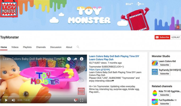Open video settings gear icon
This screenshot has width=181, height=106.
tap(75, 100)
